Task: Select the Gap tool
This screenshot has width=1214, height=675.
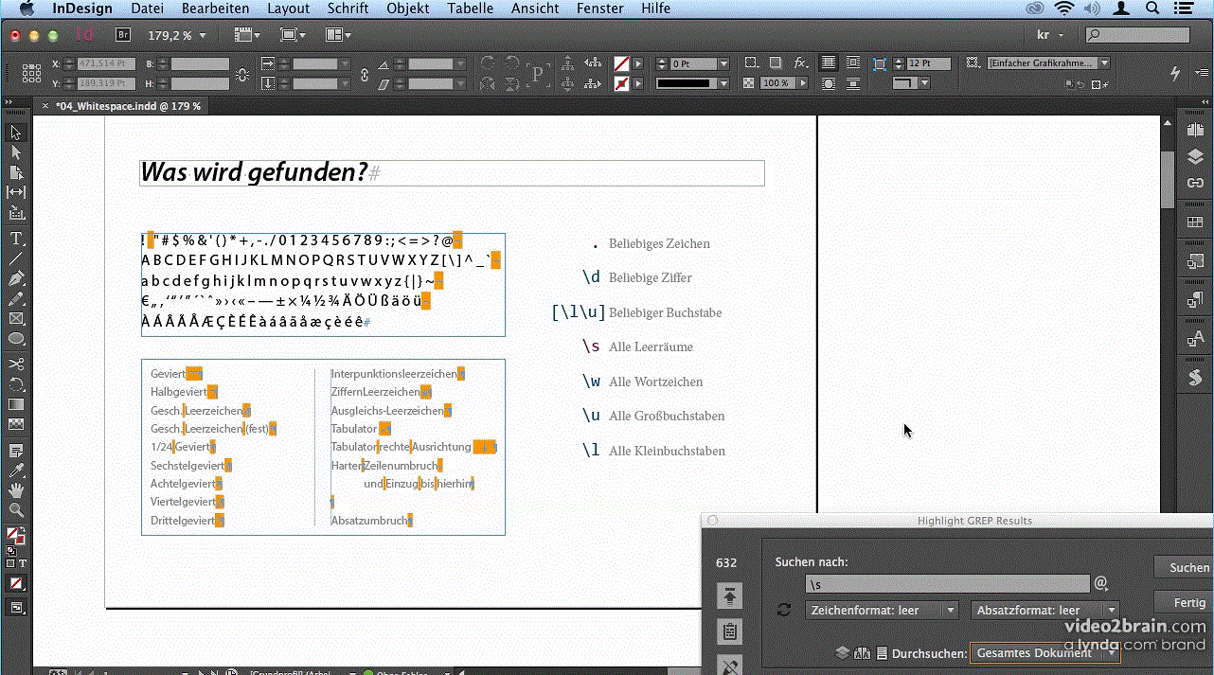Action: click(16, 192)
